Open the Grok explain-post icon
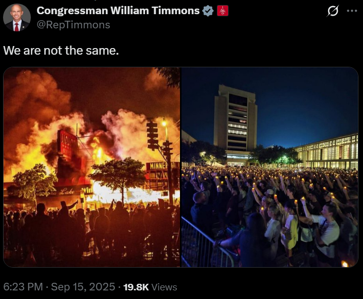This screenshot has height=299, width=363. pyautogui.click(x=333, y=11)
